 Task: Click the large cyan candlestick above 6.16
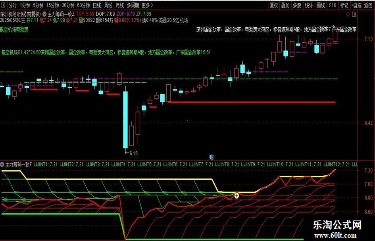click(x=125, y=120)
